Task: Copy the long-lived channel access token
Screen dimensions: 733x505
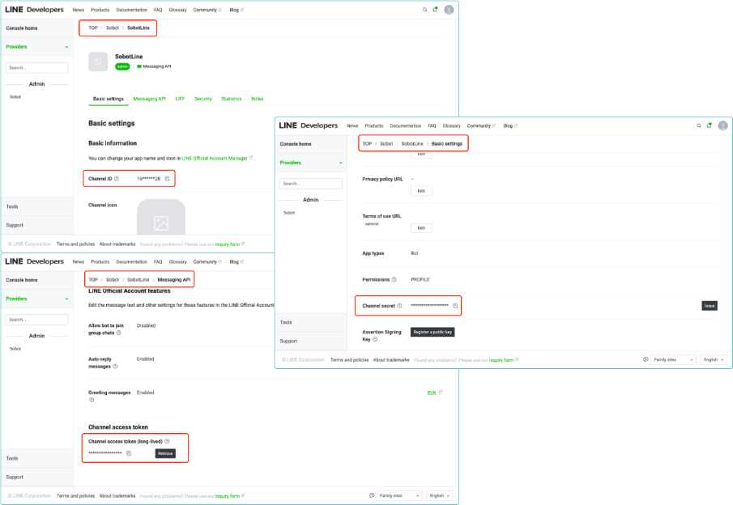Action: click(129, 454)
